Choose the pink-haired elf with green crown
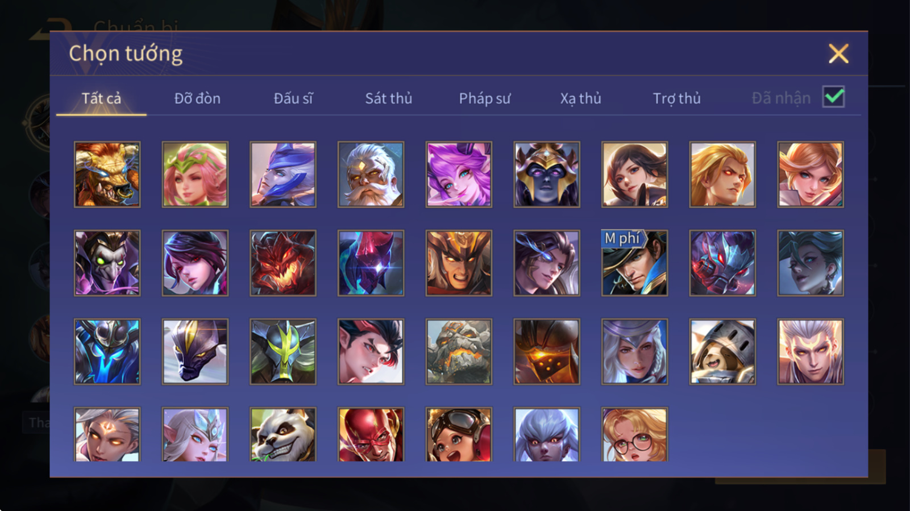 coord(195,174)
